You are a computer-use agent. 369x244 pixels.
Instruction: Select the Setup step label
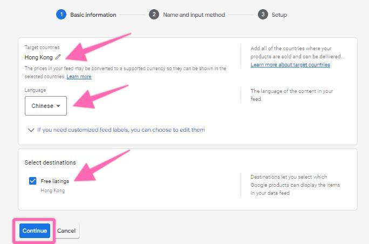tap(279, 15)
